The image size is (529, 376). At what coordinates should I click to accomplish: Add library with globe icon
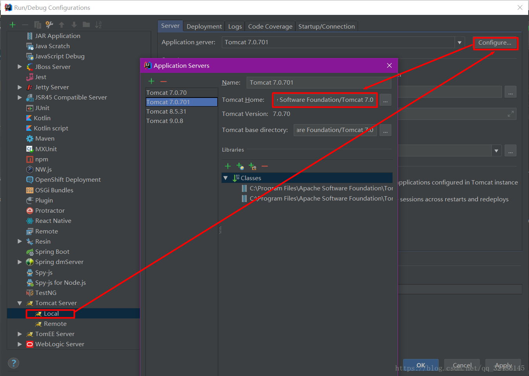pos(240,166)
